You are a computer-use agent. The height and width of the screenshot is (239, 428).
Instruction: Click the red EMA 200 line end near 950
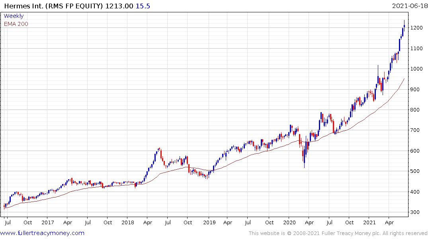pos(404,79)
